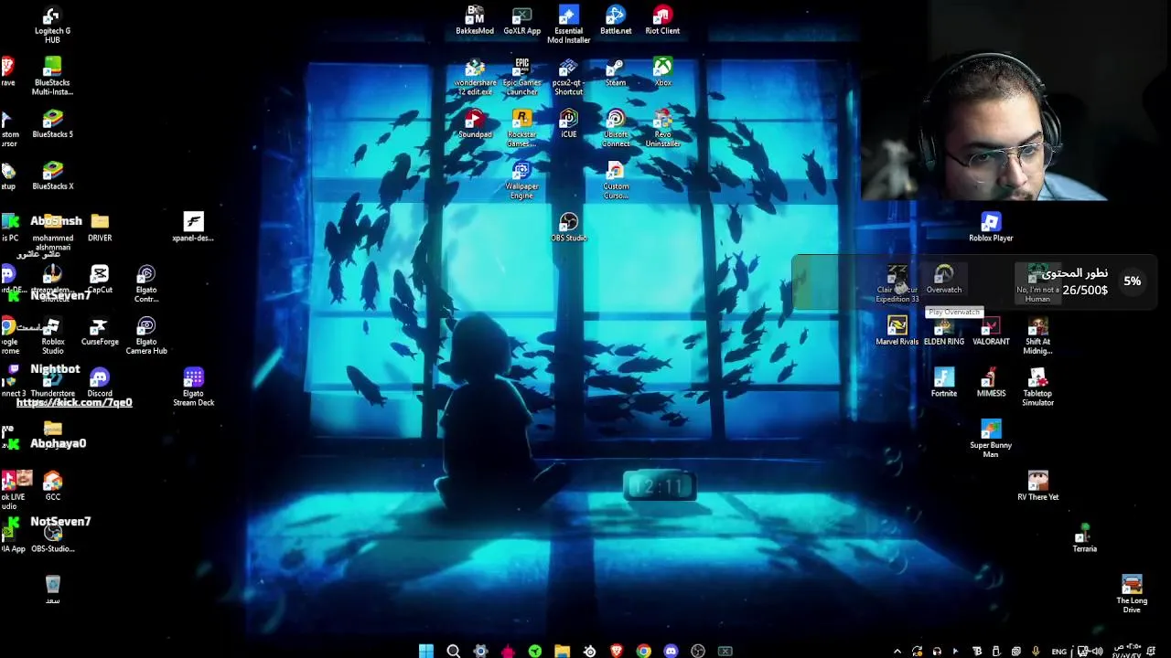The width and height of the screenshot is (1171, 658).
Task: Launch the Super Bunny Man icon
Action: (991, 440)
